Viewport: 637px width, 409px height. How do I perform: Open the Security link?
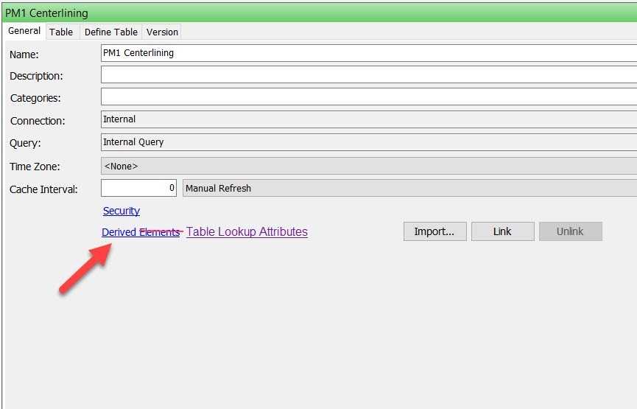(x=122, y=212)
